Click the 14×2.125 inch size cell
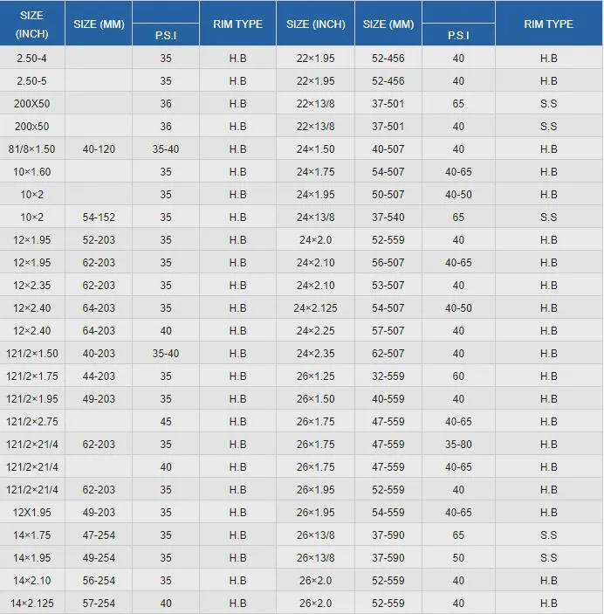 (33, 604)
